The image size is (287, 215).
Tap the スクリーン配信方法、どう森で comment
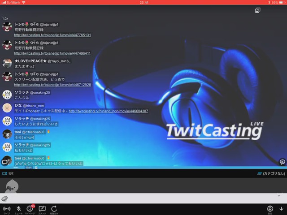[40, 80]
